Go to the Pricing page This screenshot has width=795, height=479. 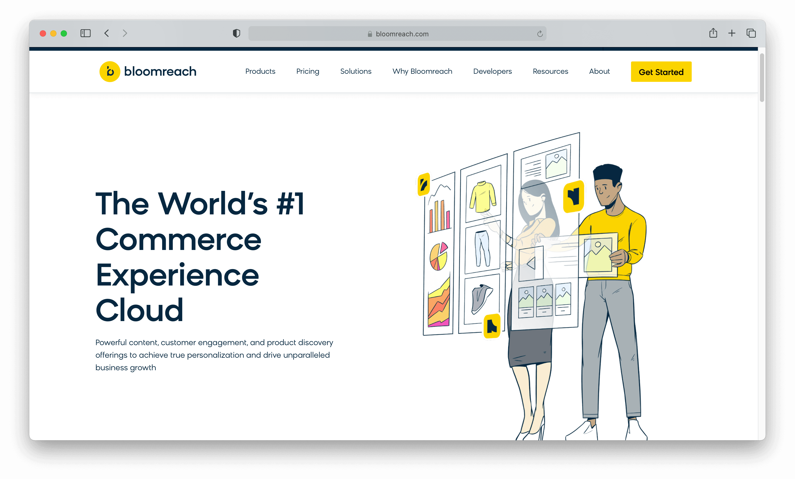[x=308, y=71]
